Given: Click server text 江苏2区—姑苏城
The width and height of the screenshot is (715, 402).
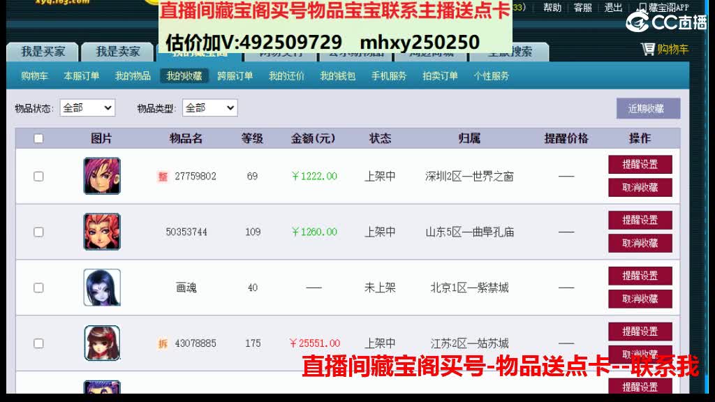Looking at the screenshot, I should tap(469, 343).
